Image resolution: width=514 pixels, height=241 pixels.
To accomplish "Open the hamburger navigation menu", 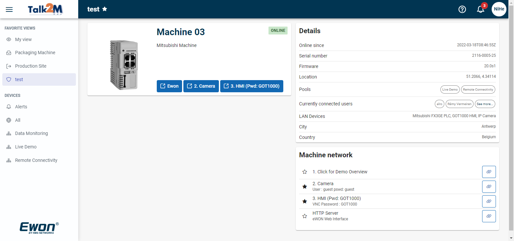I will tap(9, 10).
